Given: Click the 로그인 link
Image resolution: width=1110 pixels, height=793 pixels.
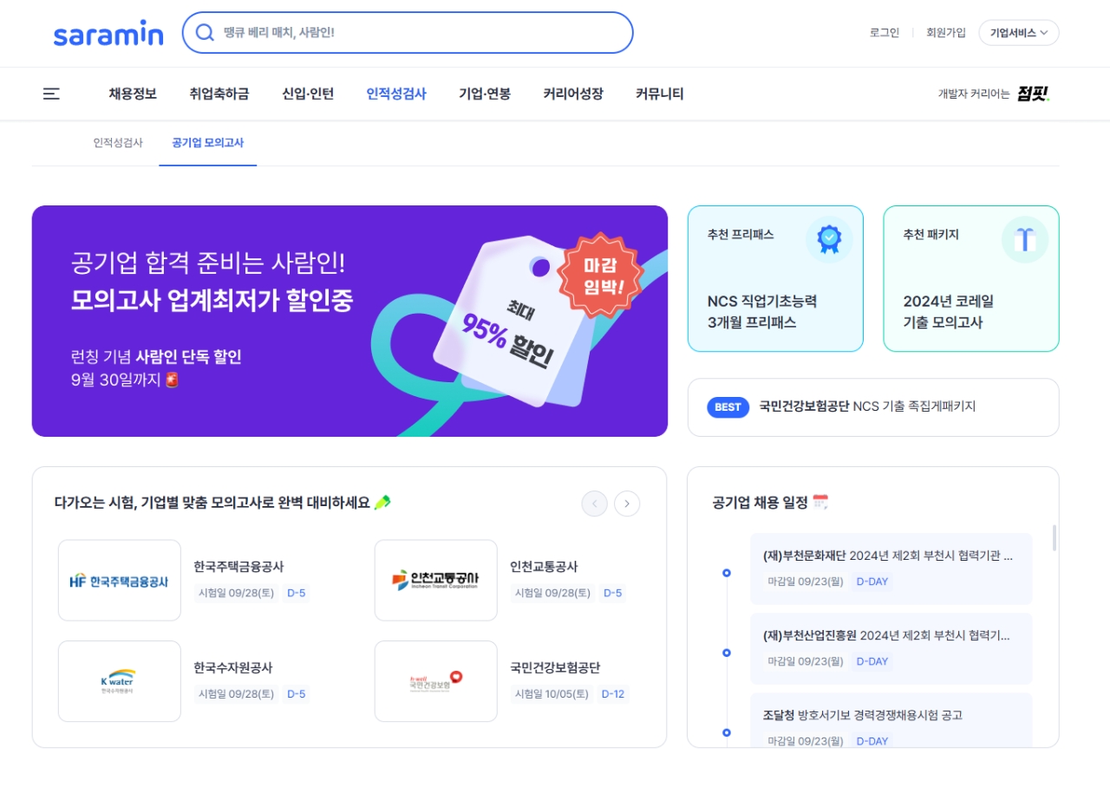Looking at the screenshot, I should tap(885, 33).
